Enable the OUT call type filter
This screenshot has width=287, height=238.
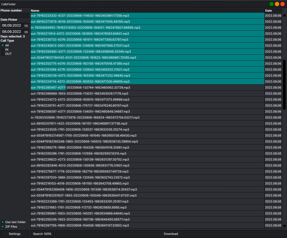click(3, 54)
